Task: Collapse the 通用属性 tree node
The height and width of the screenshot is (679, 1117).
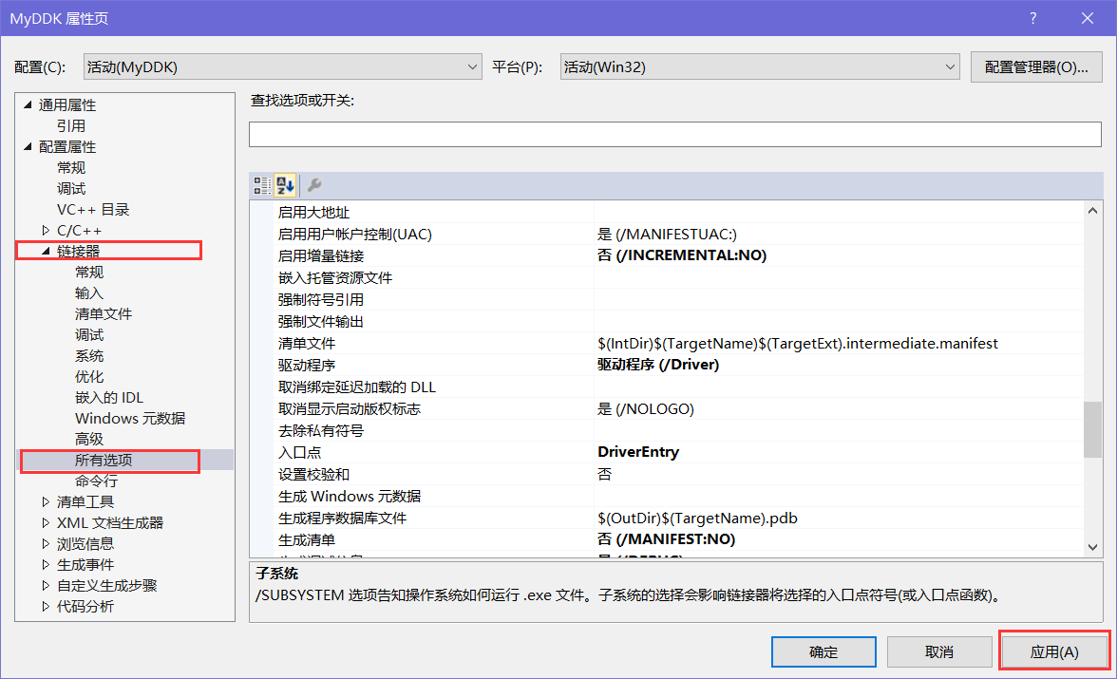Action: click(x=28, y=104)
